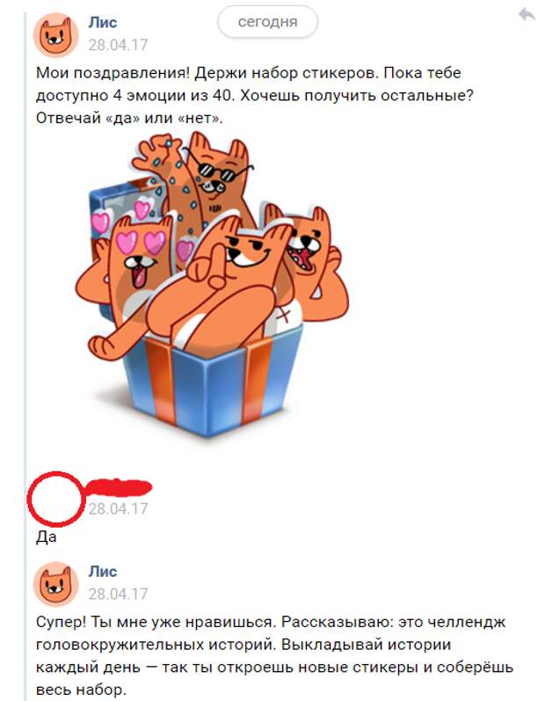Open Лис name link in last message
The width and height of the screenshot is (545, 701).
pos(103,572)
